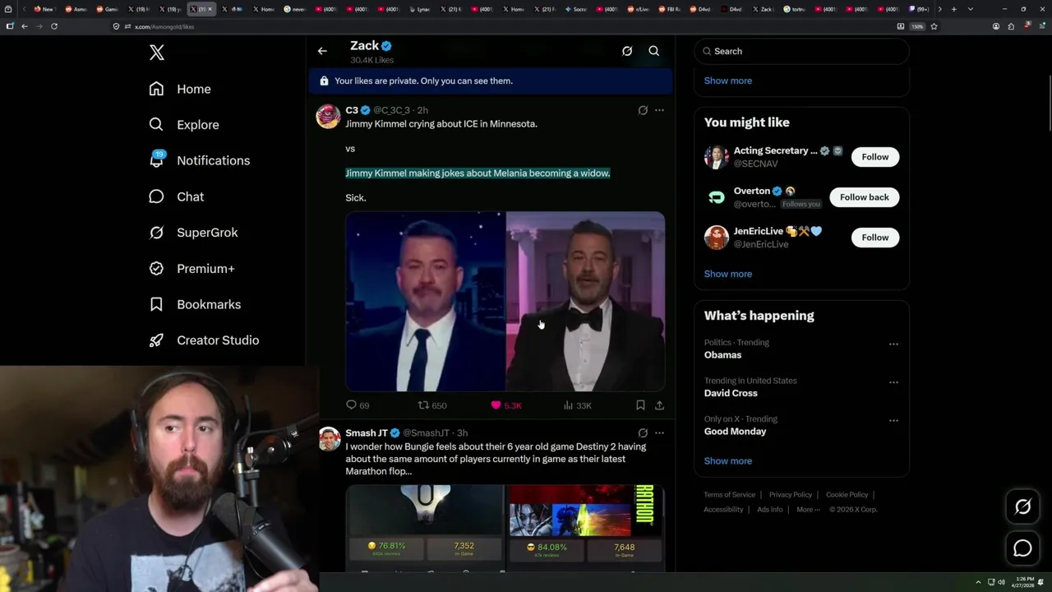
Task: Open volume icon in system tray
Action: click(1001, 582)
